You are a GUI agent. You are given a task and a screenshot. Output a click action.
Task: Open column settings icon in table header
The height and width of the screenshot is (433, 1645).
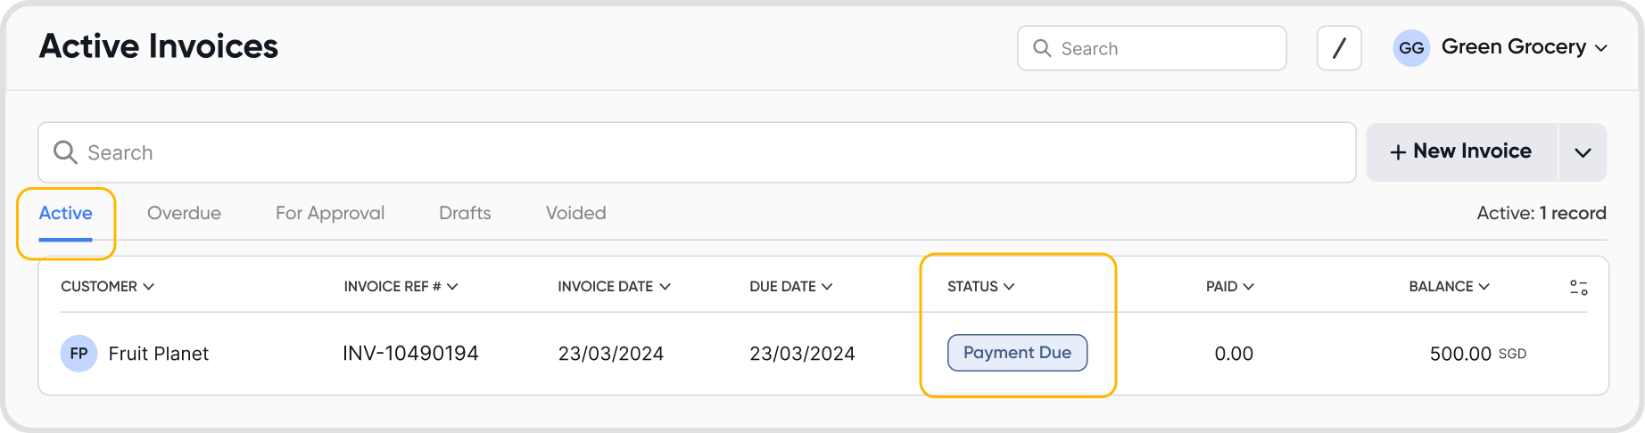(x=1578, y=287)
